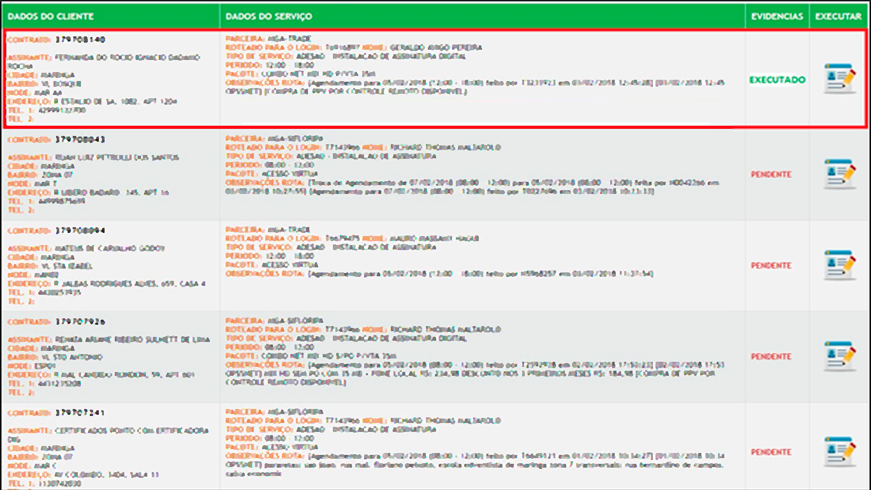Open the execute icon for the EXECUTADO row
This screenshot has width=871, height=490.
tap(838, 78)
